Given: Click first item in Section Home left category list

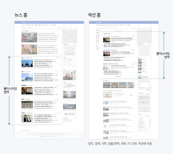Looking at the screenshot, I should 97,32.
